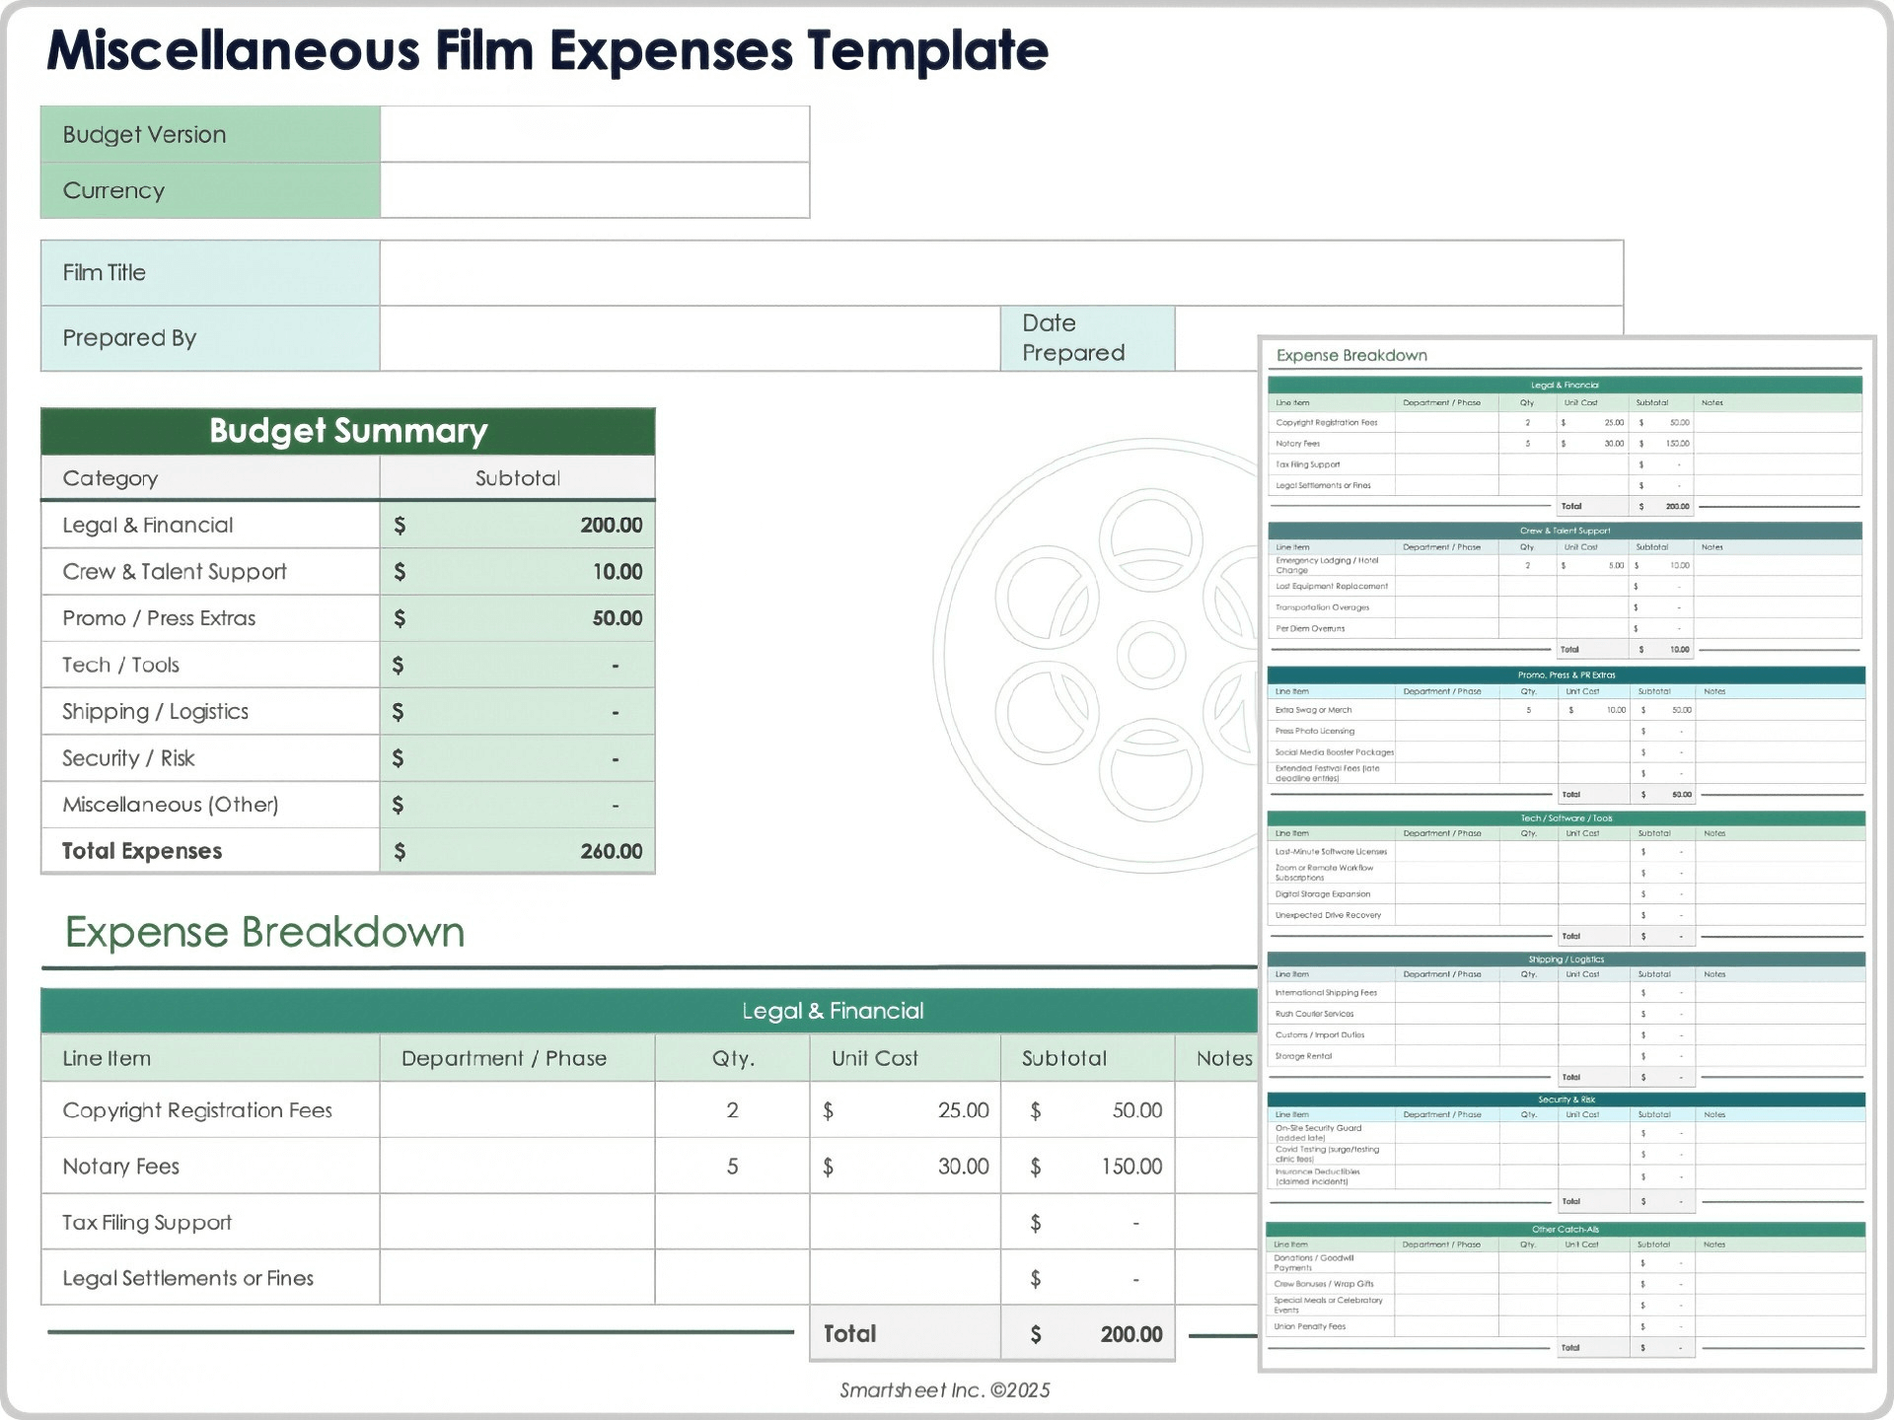Click the 150.00 Notary Fees subtotal
Screen dimensions: 1894x1420
click(1088, 1167)
